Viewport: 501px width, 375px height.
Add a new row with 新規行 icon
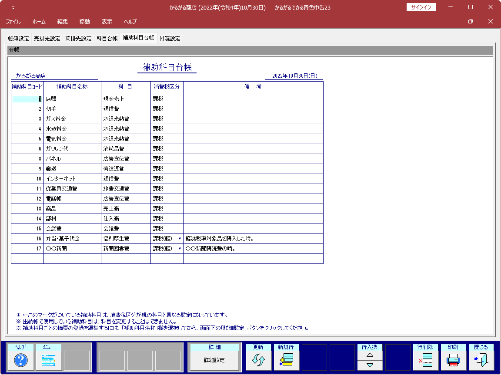[x=286, y=360]
